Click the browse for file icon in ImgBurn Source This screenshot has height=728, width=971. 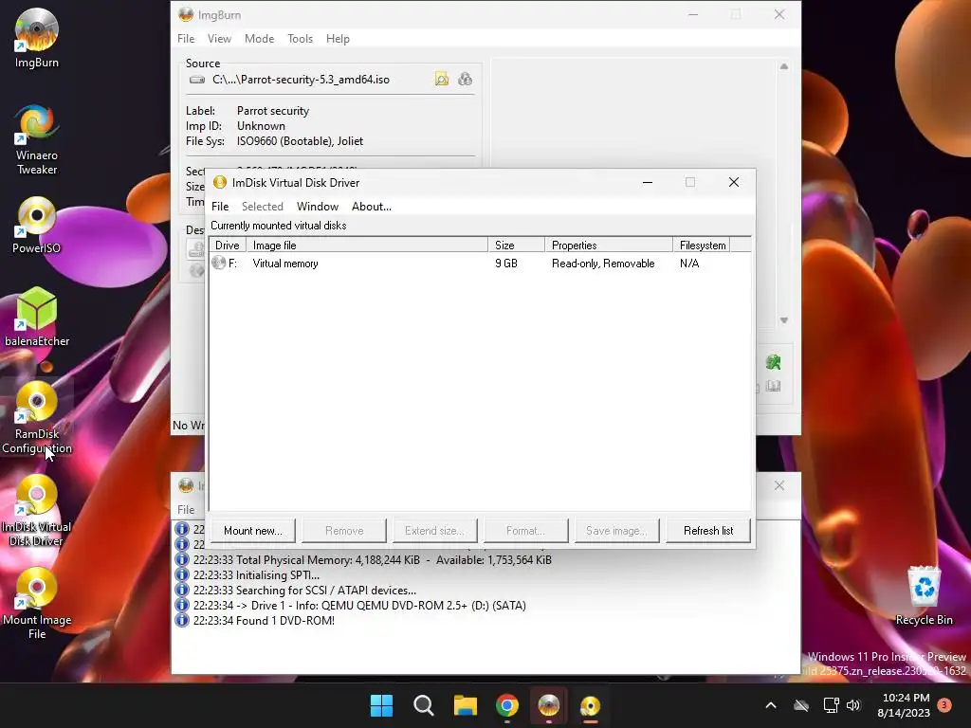pyautogui.click(x=442, y=80)
